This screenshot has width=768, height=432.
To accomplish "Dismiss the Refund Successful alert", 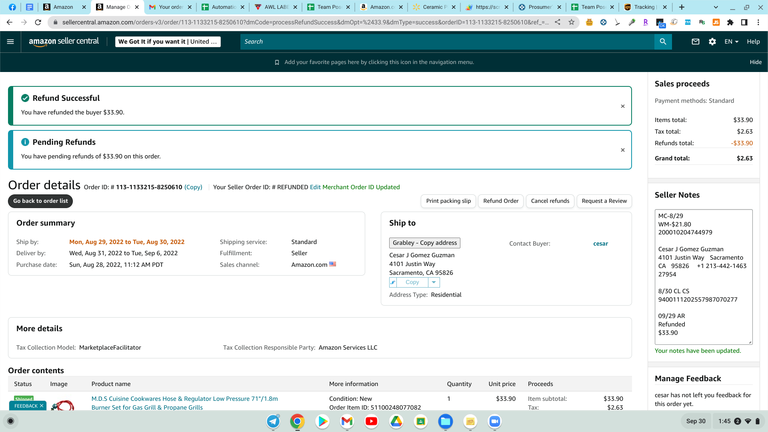I will click(623, 106).
